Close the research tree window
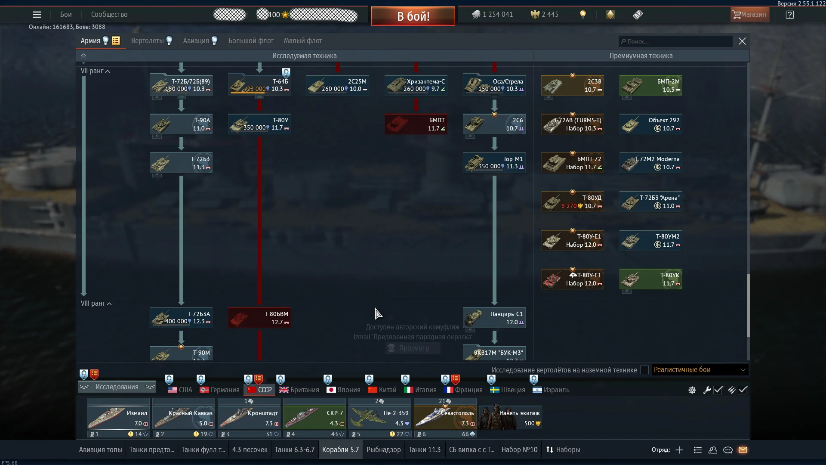Image resolution: width=826 pixels, height=465 pixels. point(742,41)
